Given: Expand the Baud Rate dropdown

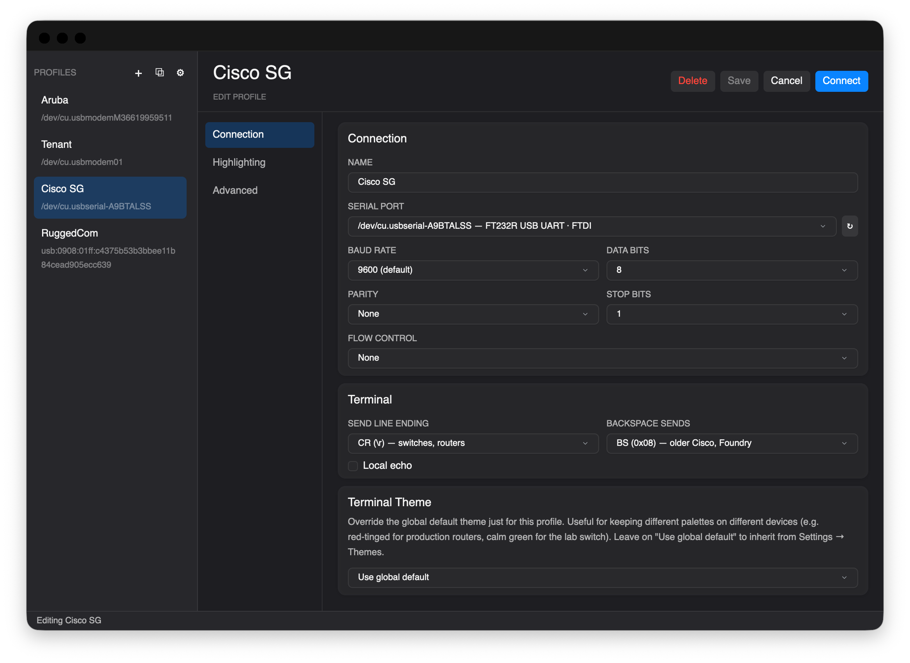Looking at the screenshot, I should (x=473, y=270).
